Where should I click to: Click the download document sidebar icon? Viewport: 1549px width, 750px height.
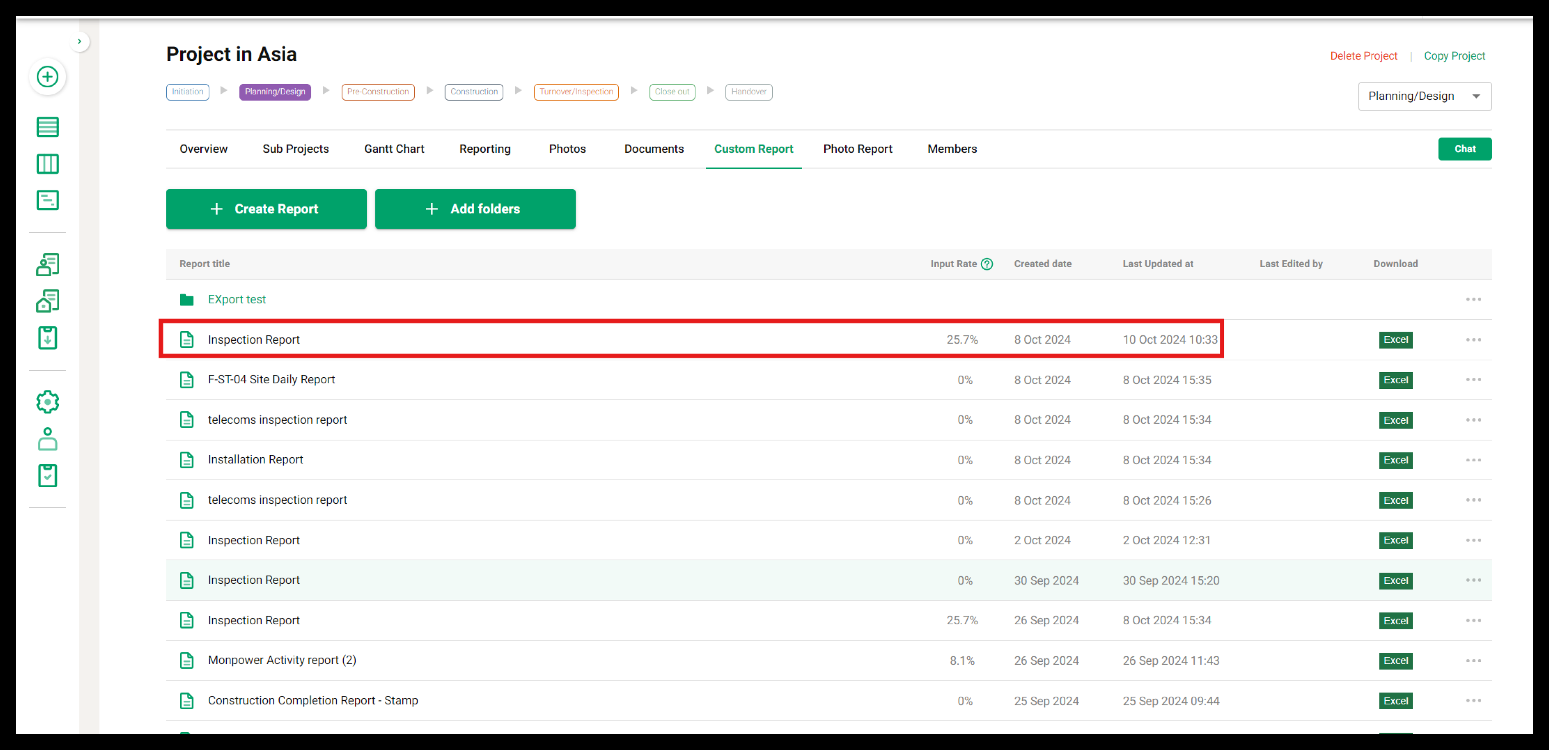[47, 338]
